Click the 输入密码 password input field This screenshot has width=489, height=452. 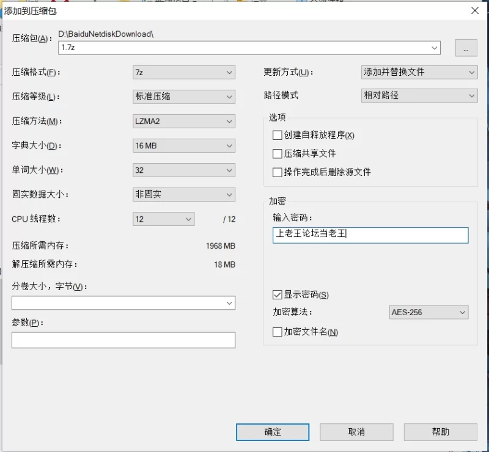coord(370,235)
